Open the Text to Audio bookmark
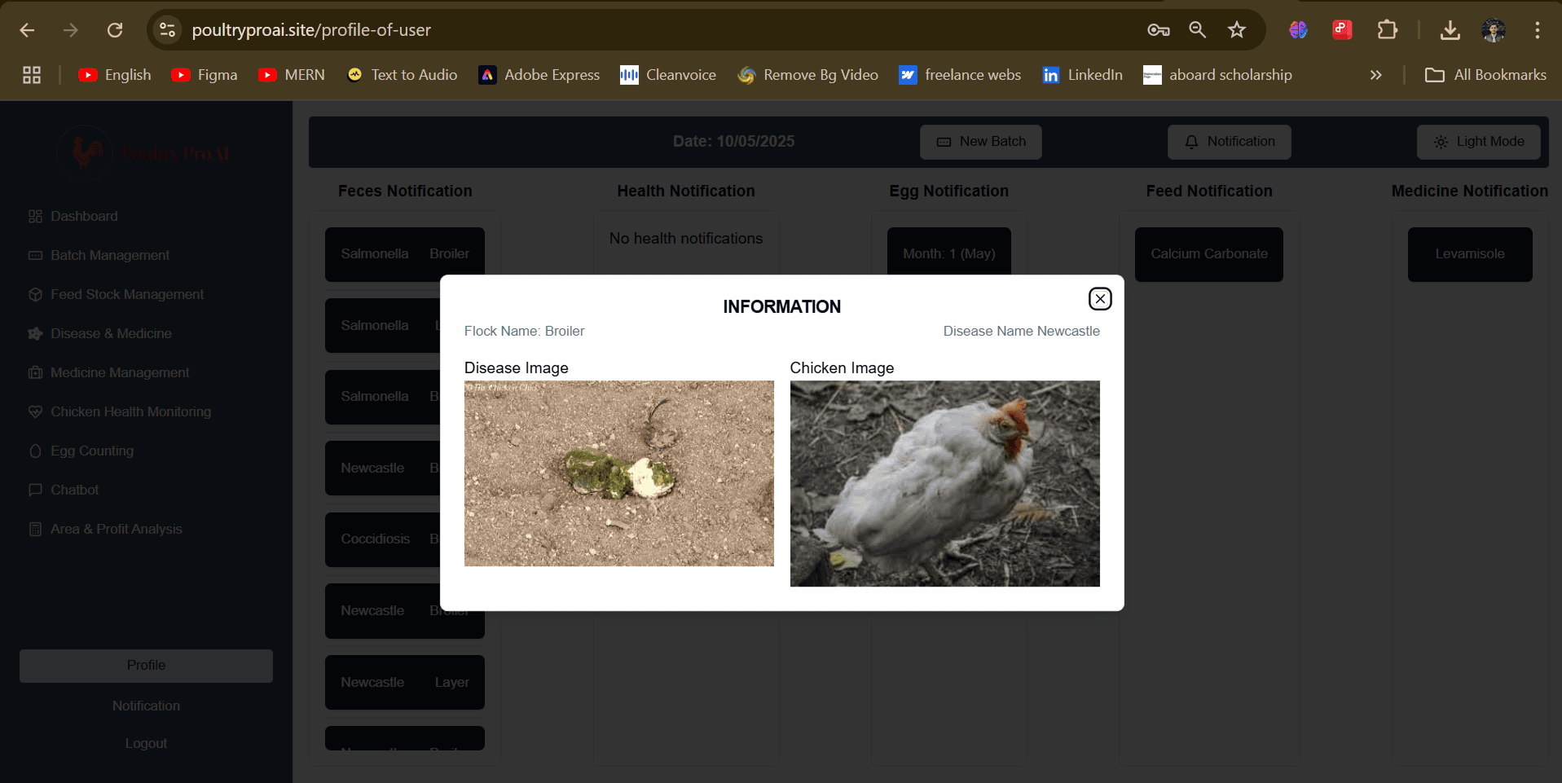This screenshot has height=783, width=1562. point(402,75)
